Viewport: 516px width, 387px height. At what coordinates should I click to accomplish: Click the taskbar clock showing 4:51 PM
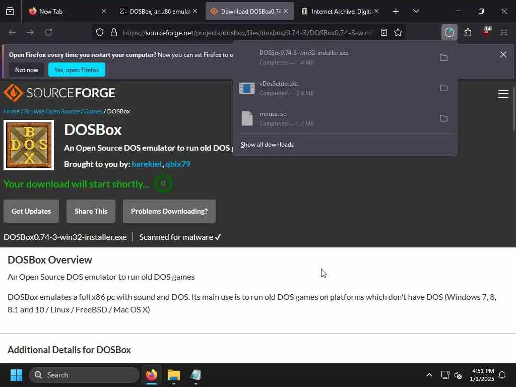pos(482,375)
